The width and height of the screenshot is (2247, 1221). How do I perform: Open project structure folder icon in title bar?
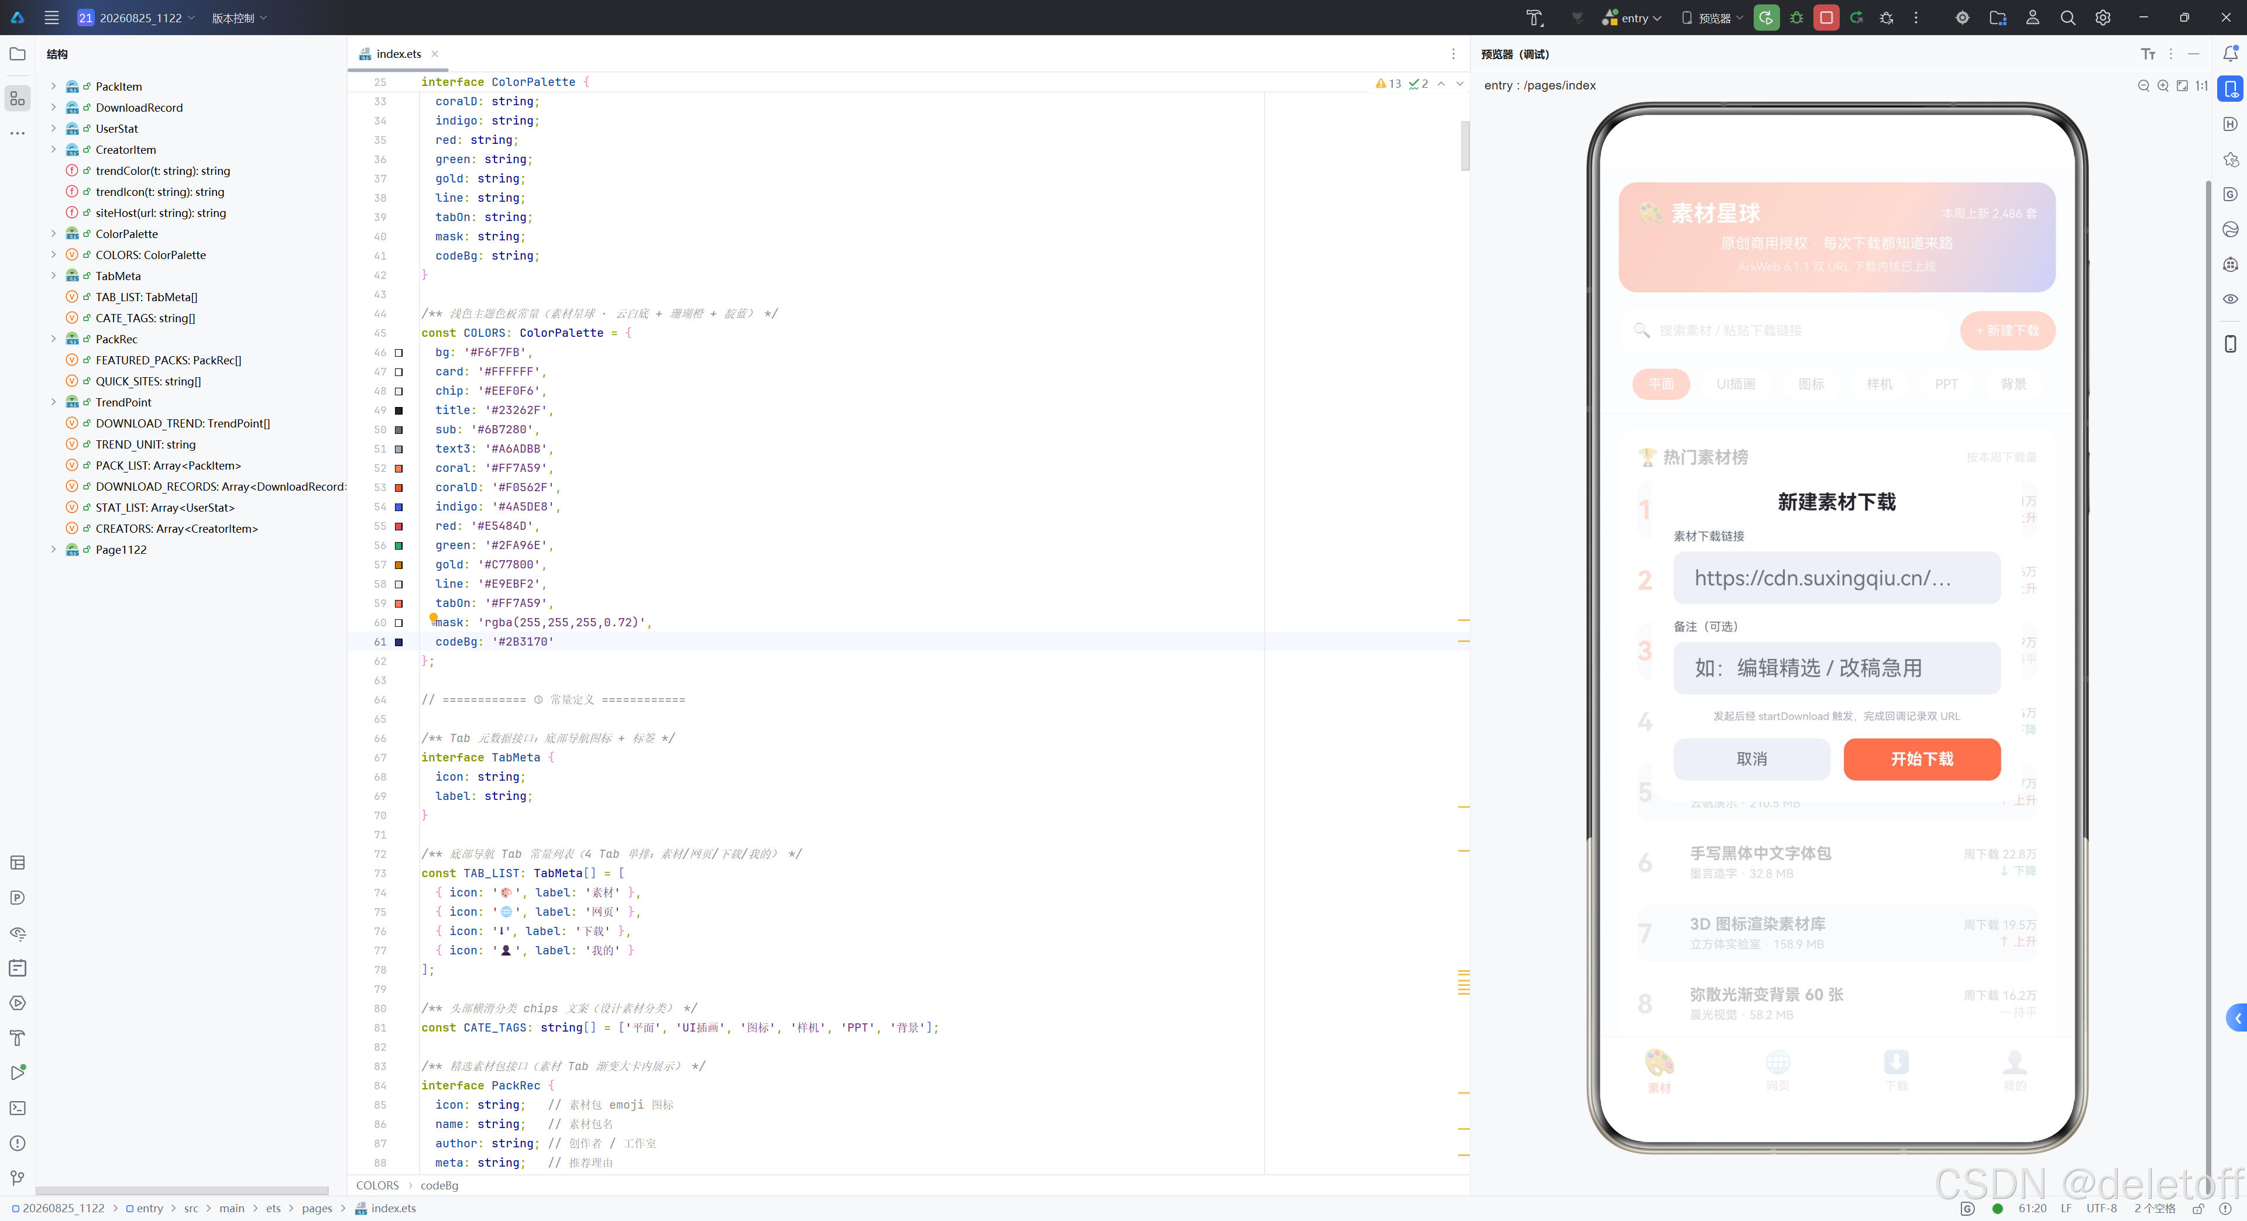pyautogui.click(x=1998, y=18)
